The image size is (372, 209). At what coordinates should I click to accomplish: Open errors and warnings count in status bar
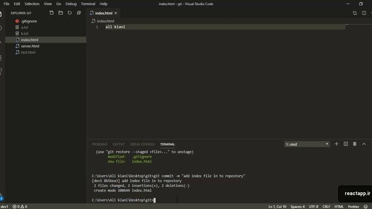click(20, 207)
